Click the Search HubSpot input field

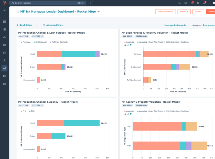coord(48,3)
